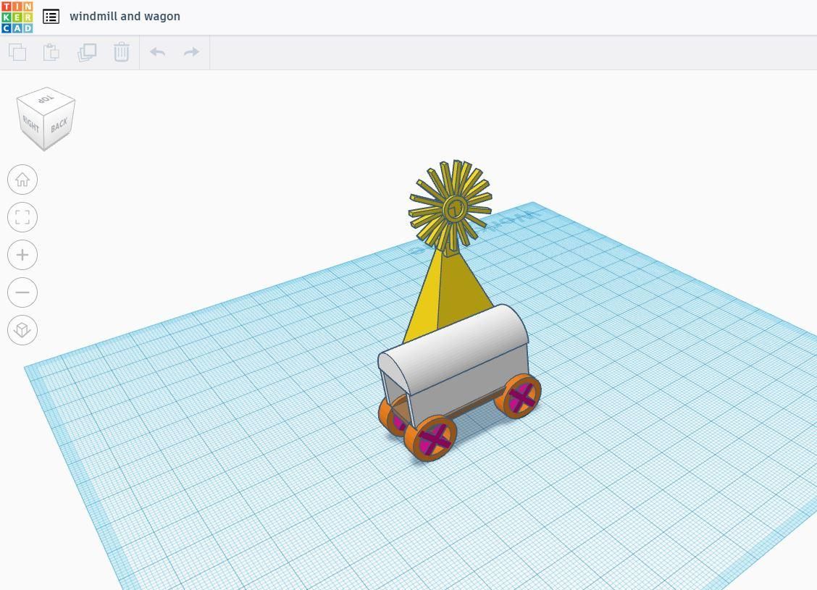The width and height of the screenshot is (817, 590).
Task: Click the Paste toolbar icon
Action: (51, 52)
